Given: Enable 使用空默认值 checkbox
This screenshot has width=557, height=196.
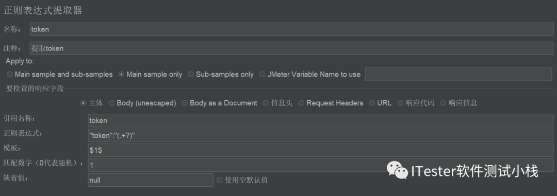Looking at the screenshot, I should point(220,180).
